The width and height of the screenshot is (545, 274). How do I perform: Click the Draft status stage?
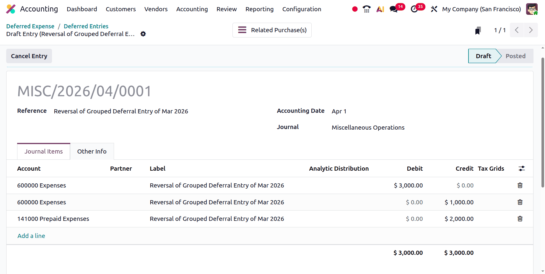point(484,56)
